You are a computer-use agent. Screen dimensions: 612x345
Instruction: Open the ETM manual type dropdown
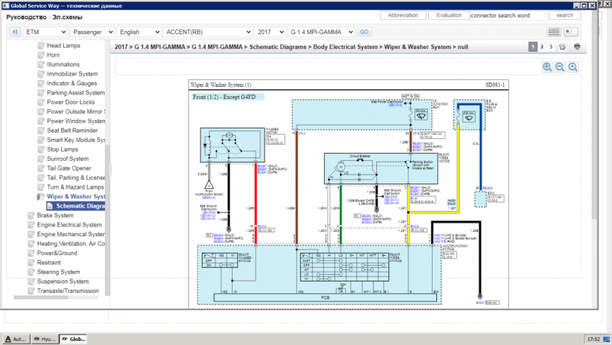(45, 32)
